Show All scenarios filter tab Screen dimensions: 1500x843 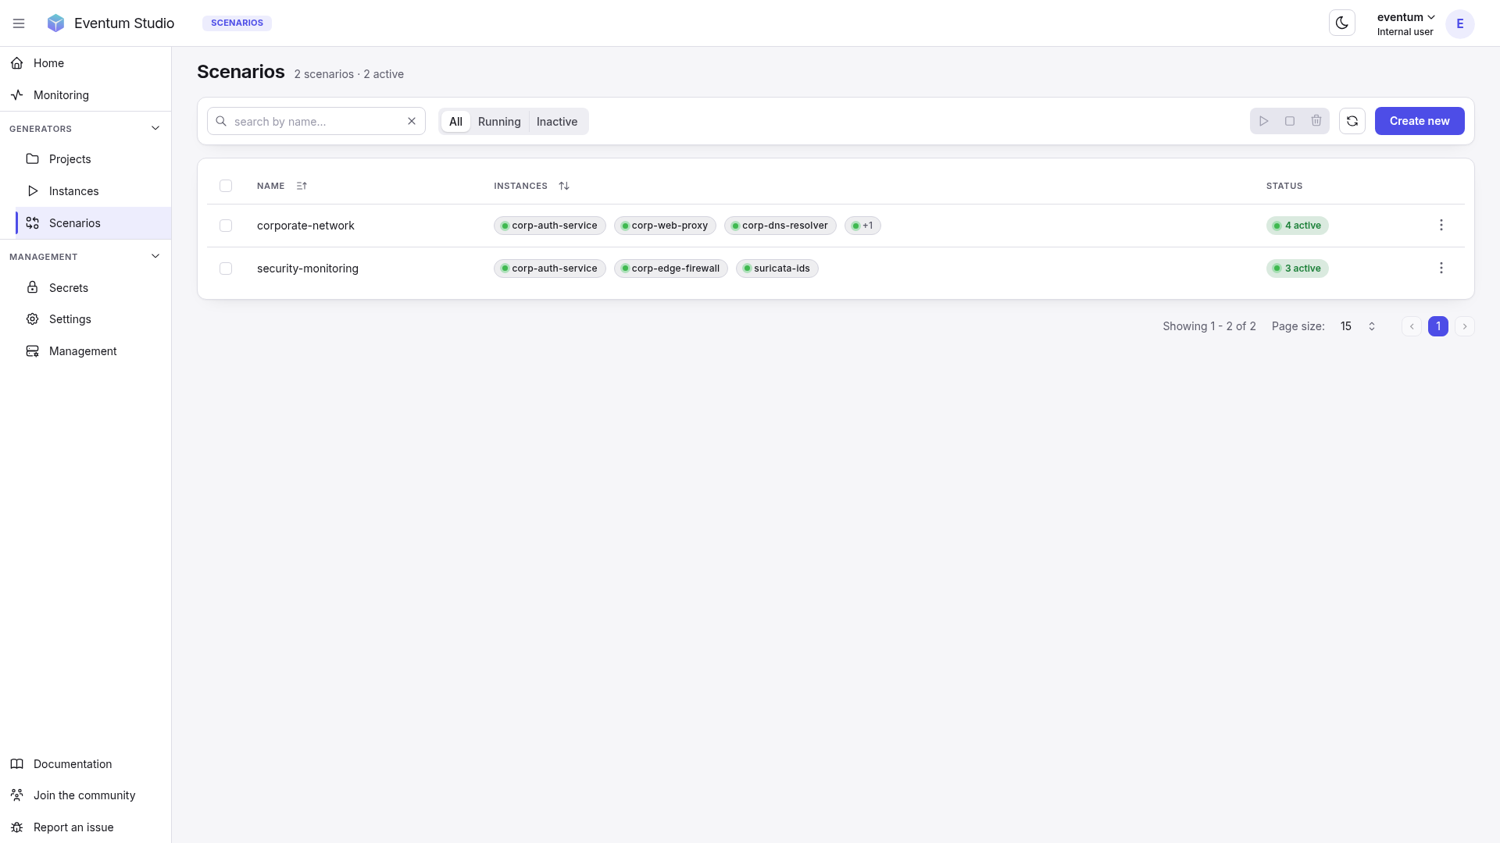tap(455, 122)
